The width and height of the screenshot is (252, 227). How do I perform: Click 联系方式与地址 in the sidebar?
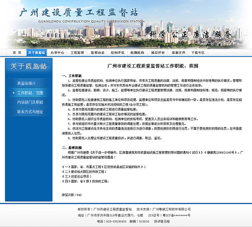(30, 112)
